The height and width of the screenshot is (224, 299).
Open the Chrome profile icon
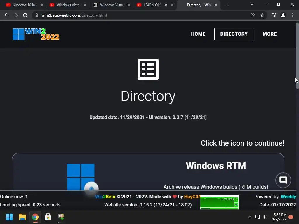[283, 15]
